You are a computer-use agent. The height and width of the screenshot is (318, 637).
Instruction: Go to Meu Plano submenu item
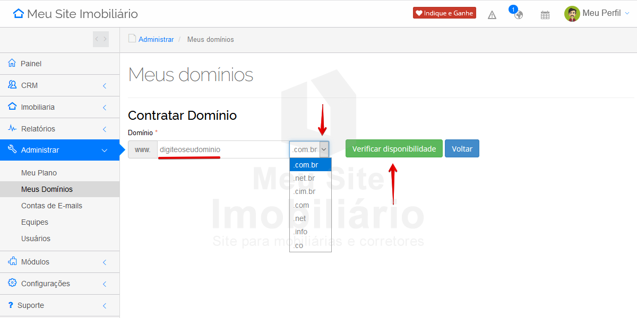point(39,173)
